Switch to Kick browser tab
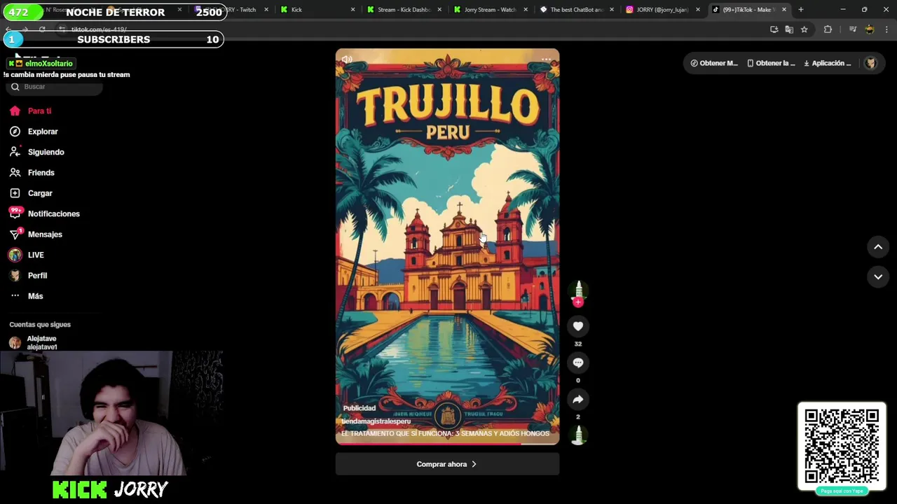The image size is (897, 504). tap(316, 10)
